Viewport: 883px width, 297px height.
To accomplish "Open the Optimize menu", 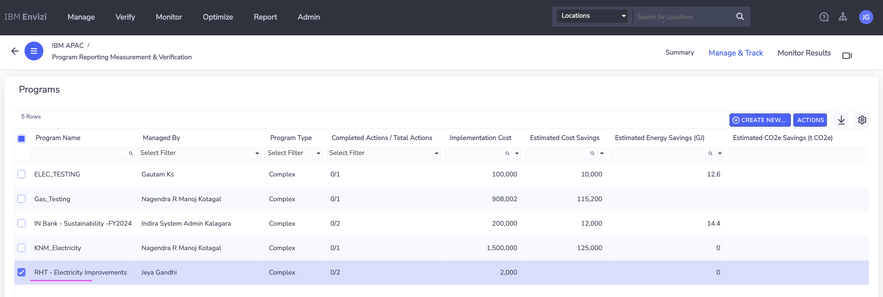I will tap(218, 17).
